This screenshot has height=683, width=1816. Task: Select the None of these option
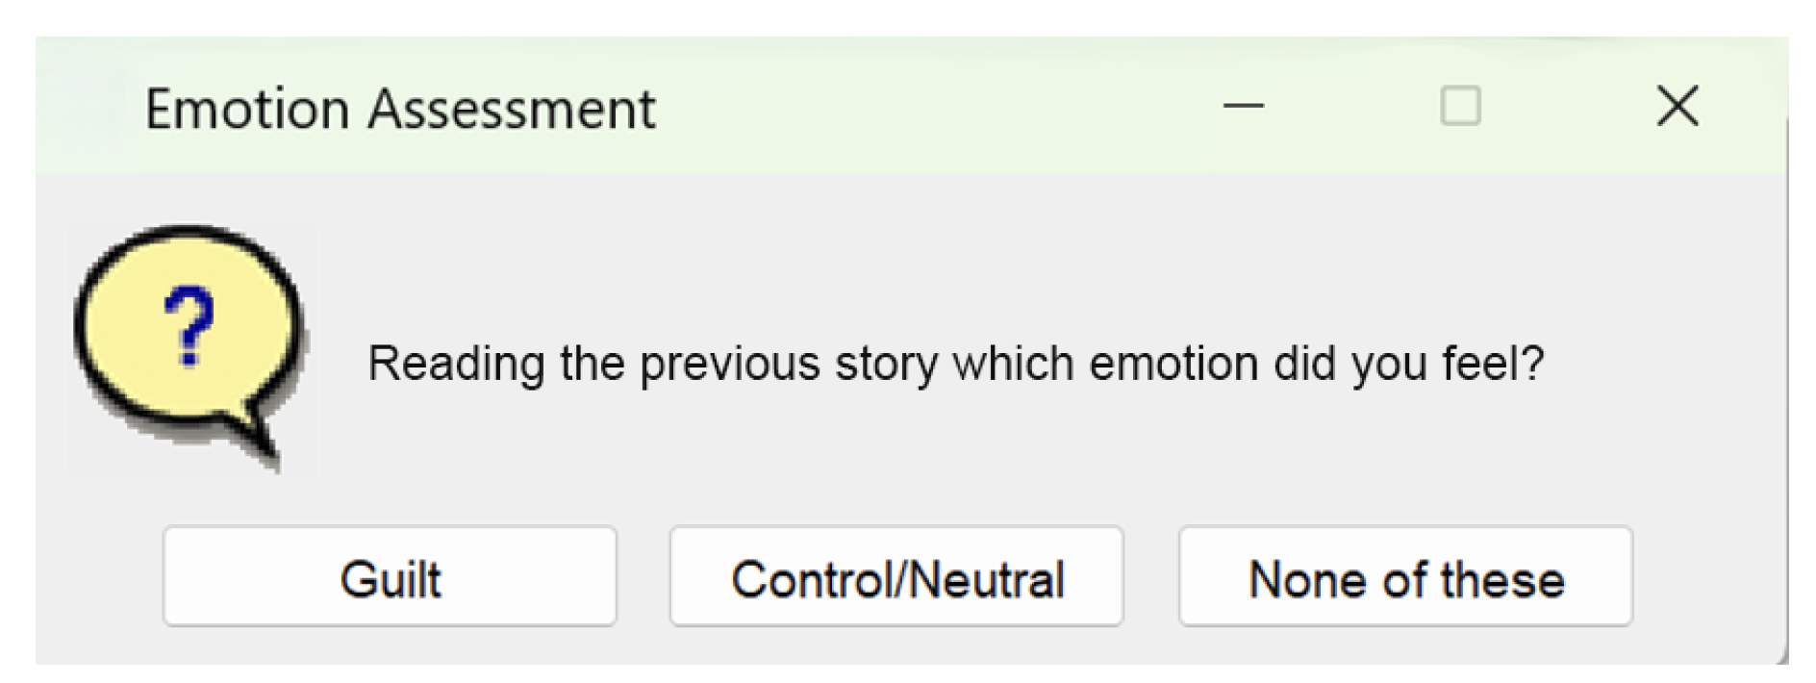click(1405, 577)
